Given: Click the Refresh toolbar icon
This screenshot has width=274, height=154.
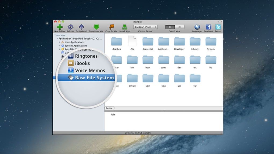Looking at the screenshot, I should (x=70, y=27).
